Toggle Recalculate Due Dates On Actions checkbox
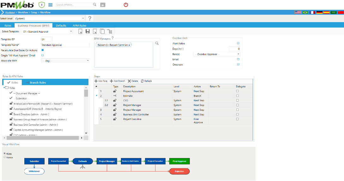The height and width of the screenshot is (181, 344). [x=43, y=50]
